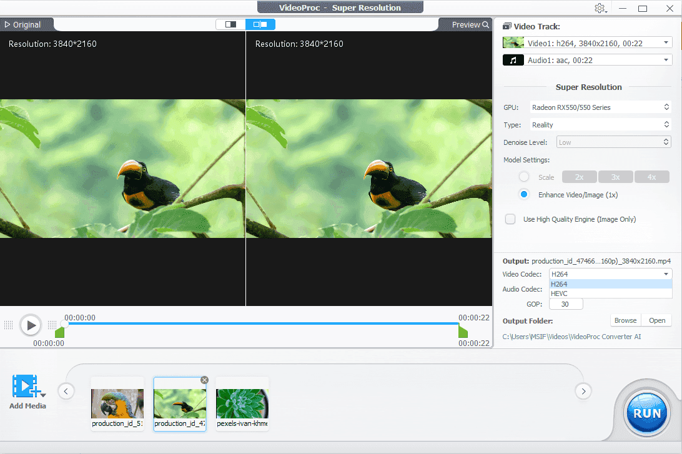682x454 pixels.
Task: Select the production_id_51 parrot thumbnail
Action: 117,404
